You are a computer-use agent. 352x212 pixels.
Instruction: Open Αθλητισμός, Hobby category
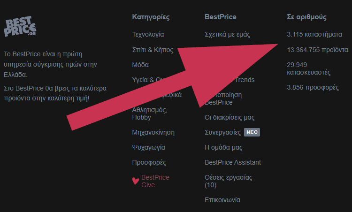150,114
